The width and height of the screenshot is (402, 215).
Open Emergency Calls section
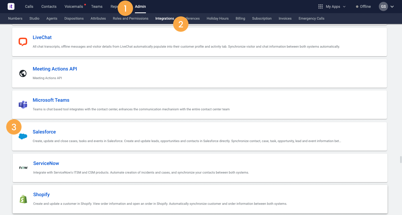point(312,18)
